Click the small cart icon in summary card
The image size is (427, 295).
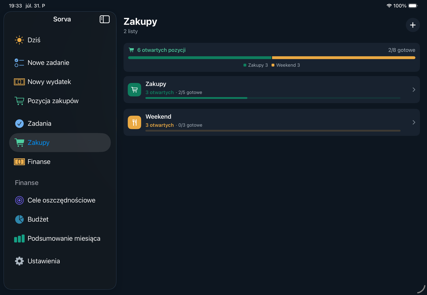tap(131, 50)
